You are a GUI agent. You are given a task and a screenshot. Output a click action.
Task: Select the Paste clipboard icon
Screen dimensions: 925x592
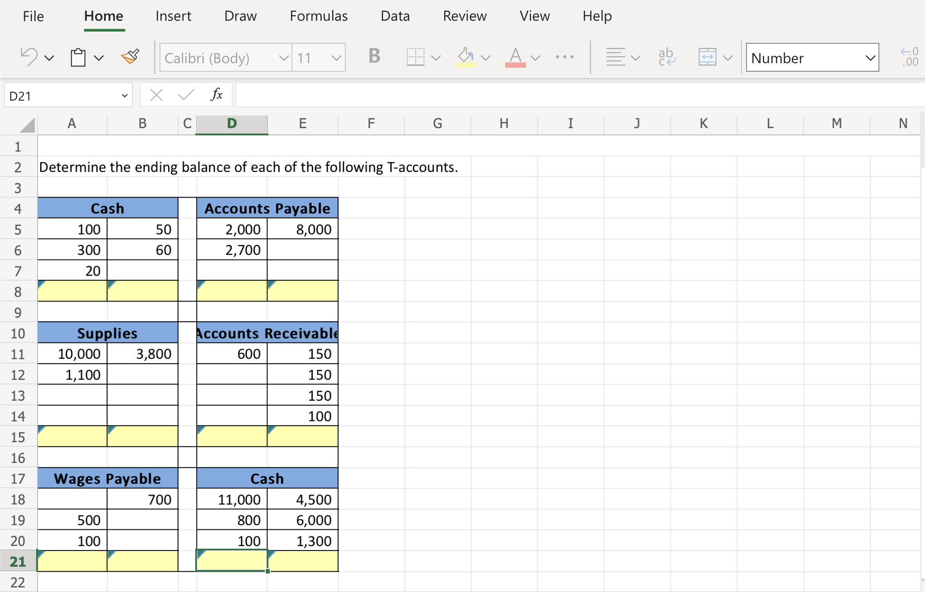point(77,56)
